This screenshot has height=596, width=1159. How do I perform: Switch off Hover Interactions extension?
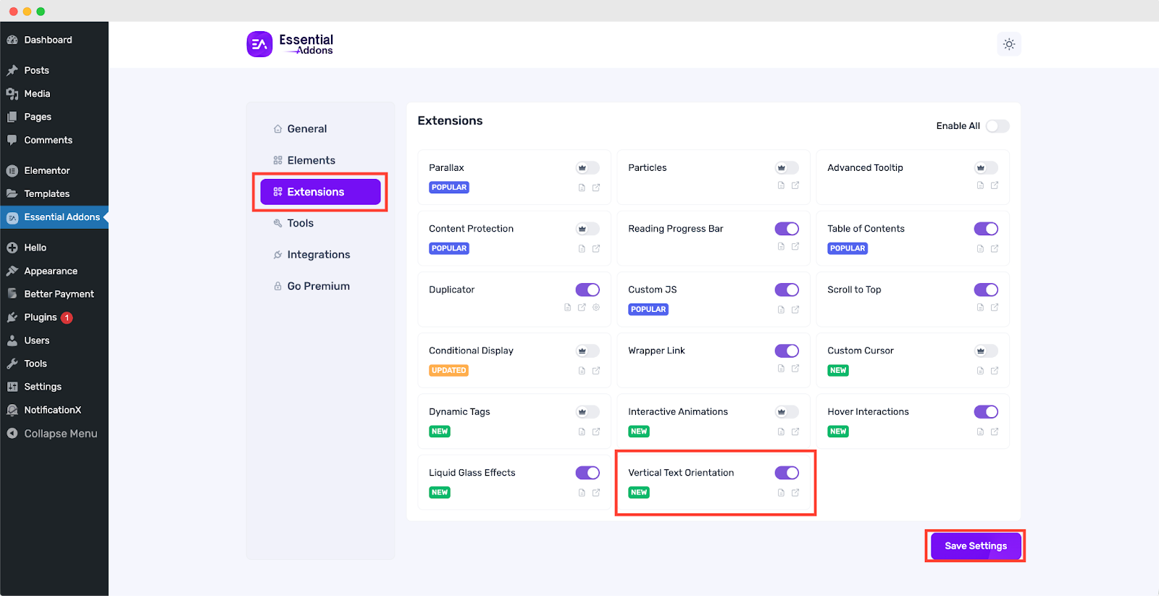click(986, 412)
